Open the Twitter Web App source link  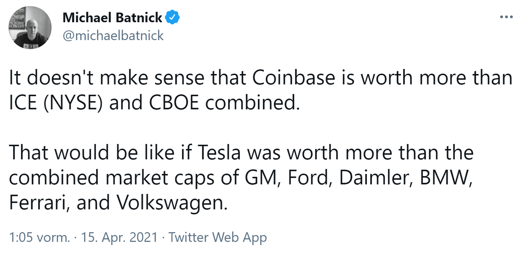218,238
